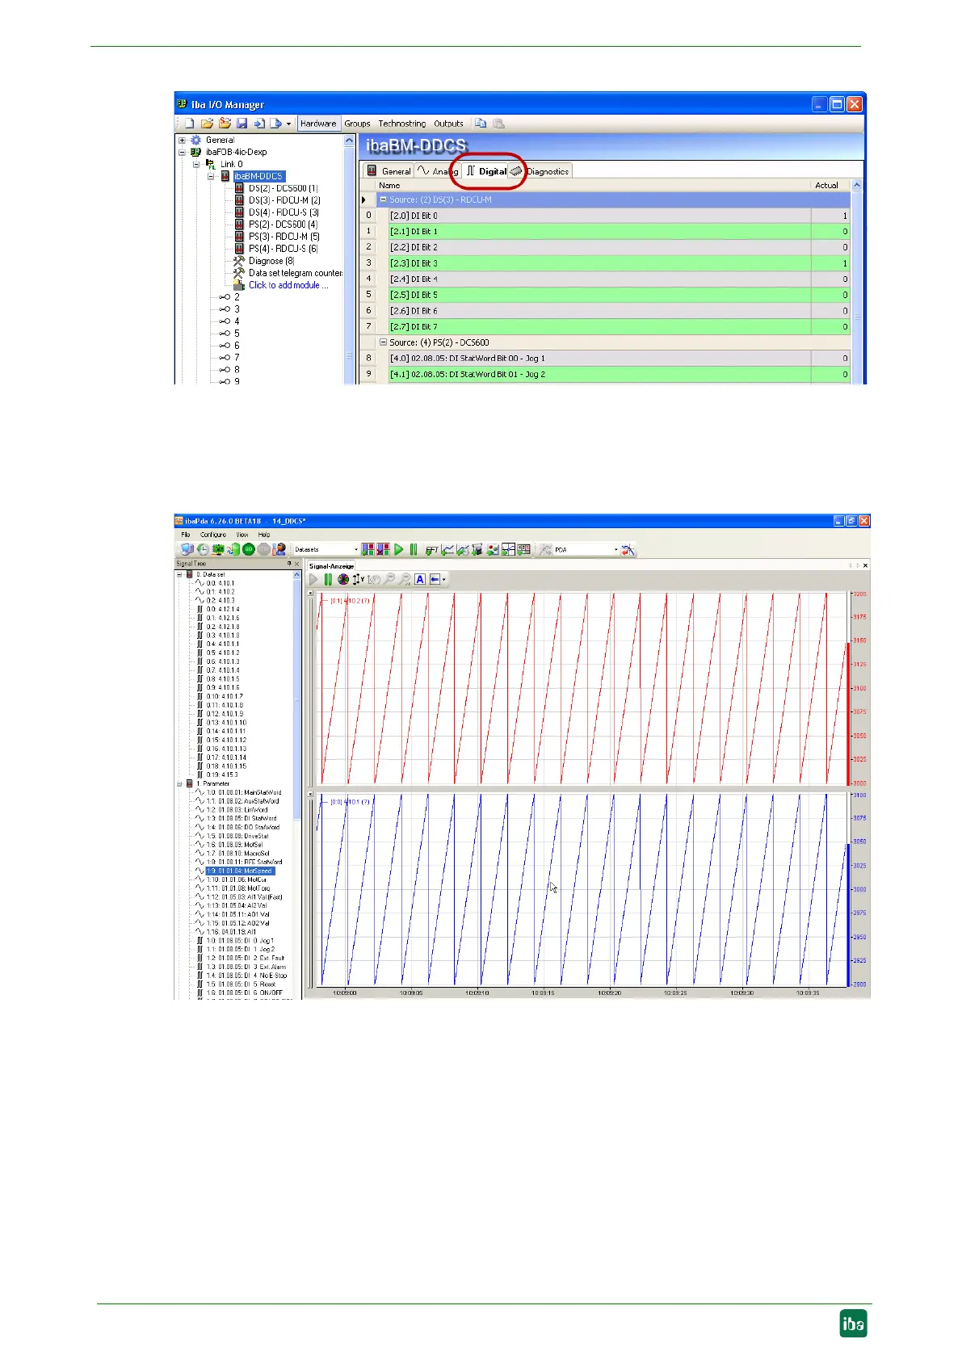Select the DS(3) - RDCU-M (2) tree item
Viewport: 962px width, 1360px height.
coord(284,200)
